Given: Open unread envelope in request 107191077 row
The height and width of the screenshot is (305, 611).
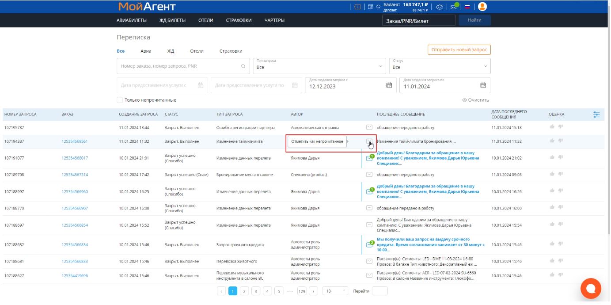Looking at the screenshot, I should point(369,158).
